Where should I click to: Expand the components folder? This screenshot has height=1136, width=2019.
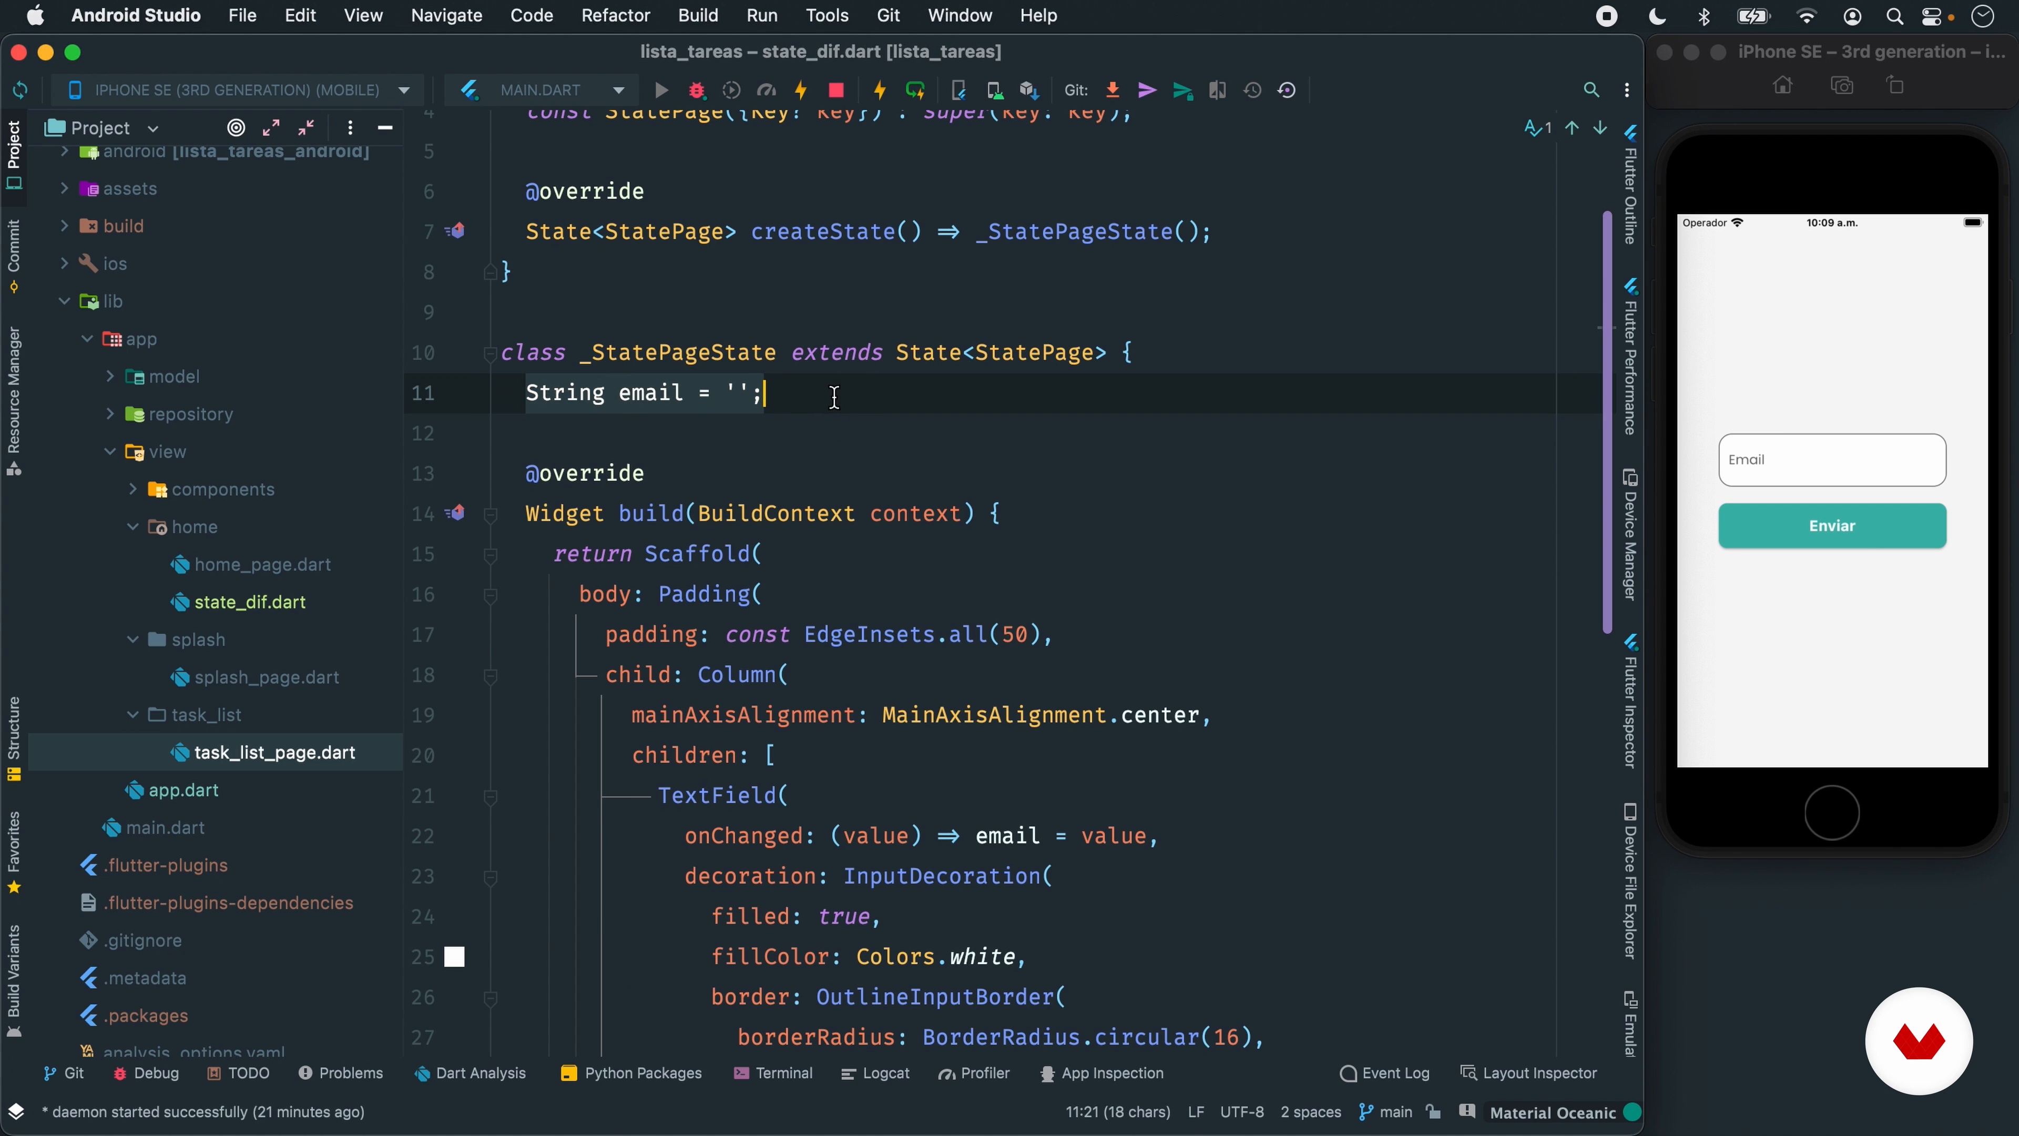[132, 489]
